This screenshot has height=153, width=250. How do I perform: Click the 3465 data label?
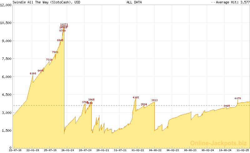click(x=227, y=106)
